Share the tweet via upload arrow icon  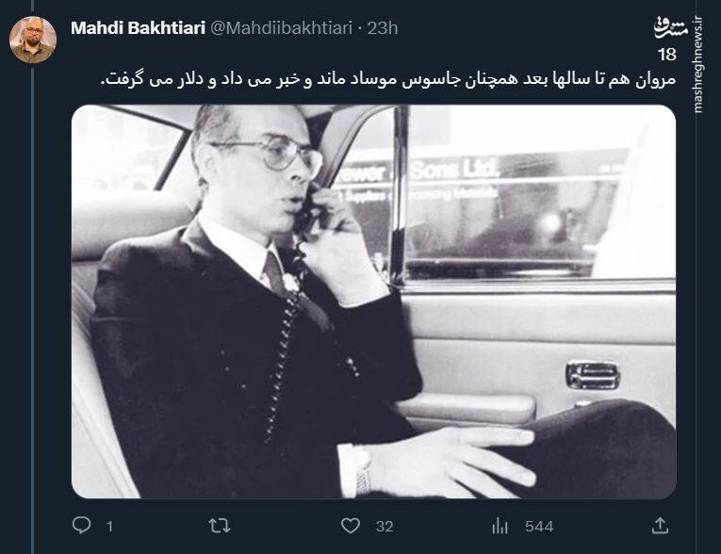660,526
